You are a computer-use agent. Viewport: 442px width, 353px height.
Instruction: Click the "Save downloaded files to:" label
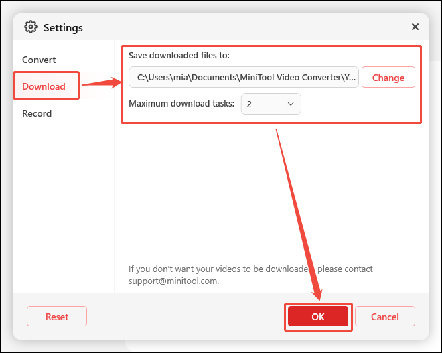[179, 55]
